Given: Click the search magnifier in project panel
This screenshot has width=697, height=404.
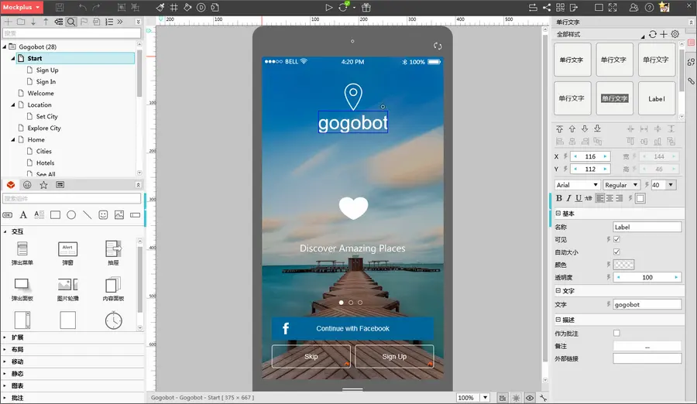Looking at the screenshot, I should click(x=71, y=22).
